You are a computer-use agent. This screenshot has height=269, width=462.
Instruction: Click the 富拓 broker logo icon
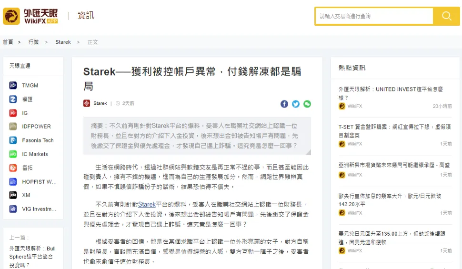coord(13,168)
